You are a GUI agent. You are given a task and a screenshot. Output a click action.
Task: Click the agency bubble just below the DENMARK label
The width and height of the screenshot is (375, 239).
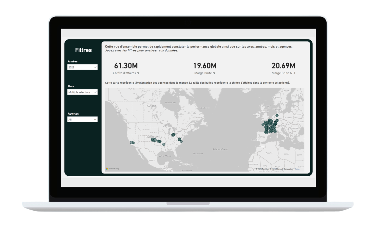pyautogui.click(x=277, y=115)
